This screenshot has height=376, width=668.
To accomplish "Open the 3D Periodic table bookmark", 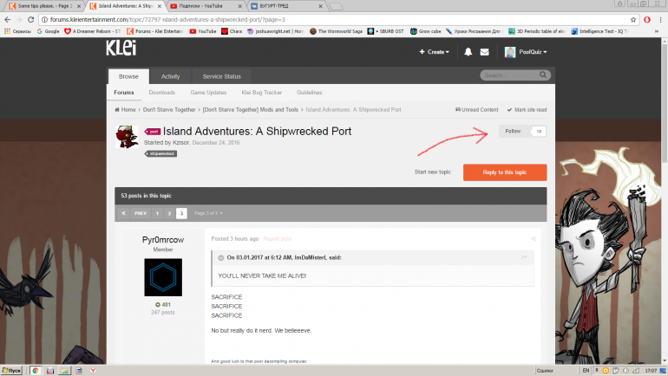I will (537, 31).
